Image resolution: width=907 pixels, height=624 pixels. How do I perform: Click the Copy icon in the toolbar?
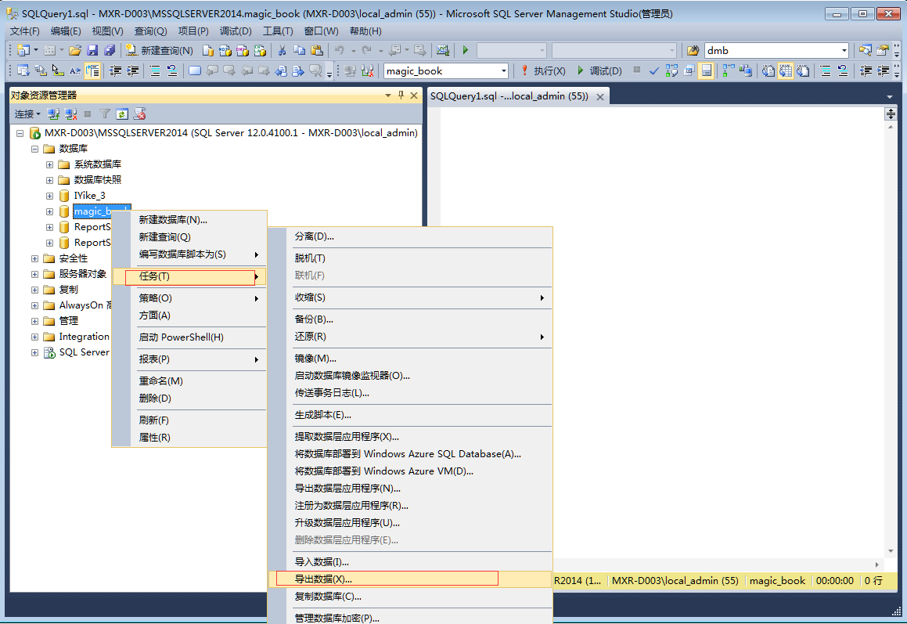point(299,50)
